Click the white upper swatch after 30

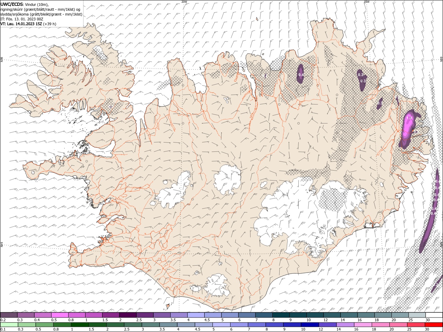(x=434, y=315)
